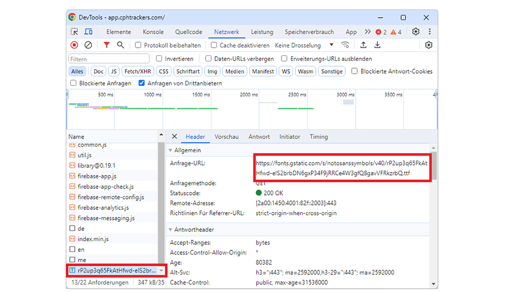The width and height of the screenshot is (520, 293).
Task: Clear the network log
Action: click(88, 45)
